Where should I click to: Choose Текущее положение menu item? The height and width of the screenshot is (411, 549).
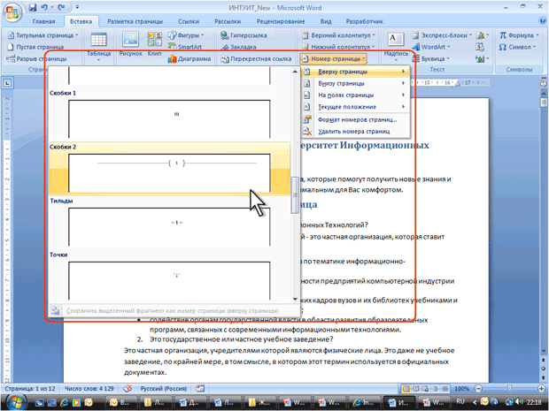pos(355,107)
